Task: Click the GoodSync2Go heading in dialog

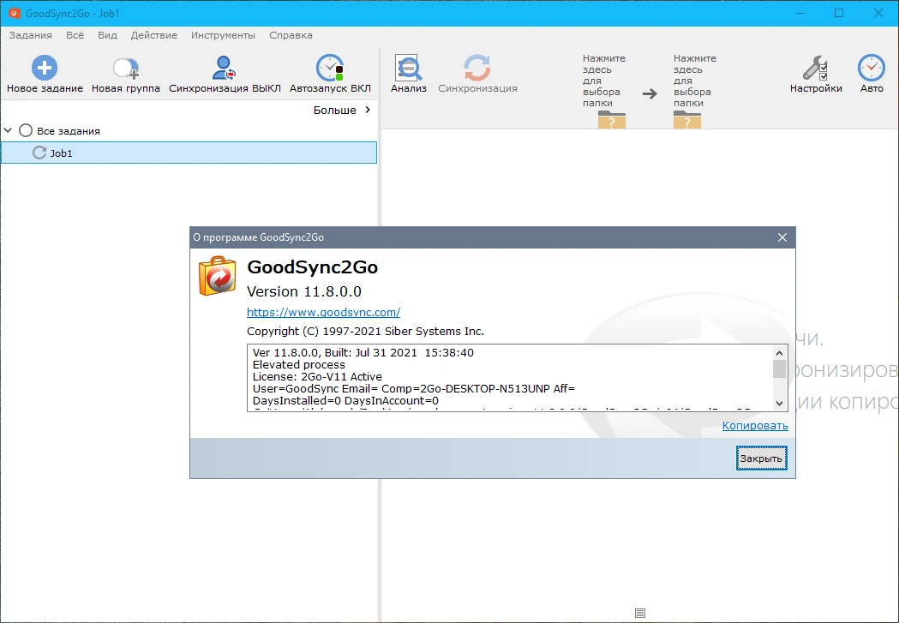Action: click(x=313, y=267)
